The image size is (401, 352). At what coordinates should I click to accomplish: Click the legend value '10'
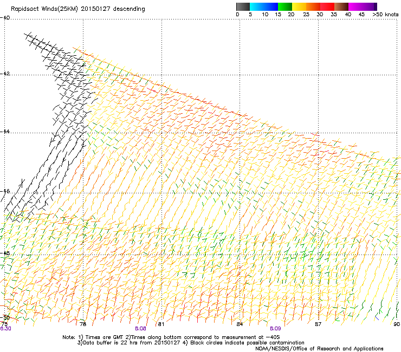pyautogui.click(x=265, y=15)
